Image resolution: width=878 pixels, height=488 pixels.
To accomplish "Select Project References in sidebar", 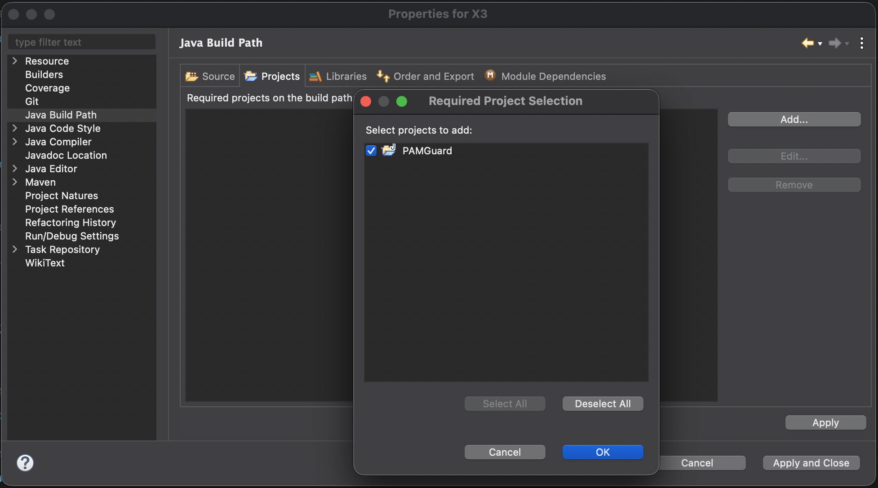I will pyautogui.click(x=70, y=209).
